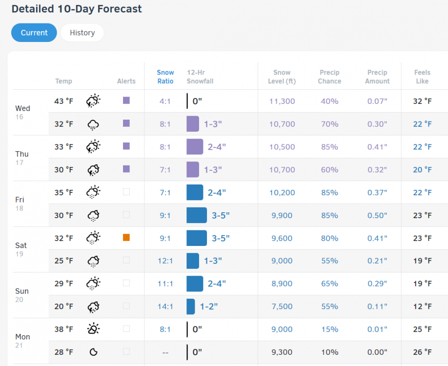This screenshot has width=448, height=366.
Task: Click Thursday 2-4" purple snowfall bar
Action: [x=195, y=146]
